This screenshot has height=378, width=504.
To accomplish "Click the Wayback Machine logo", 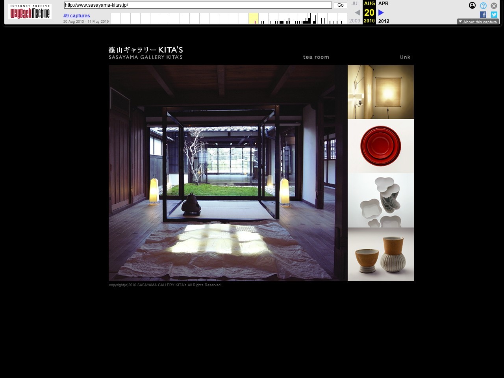I will [x=30, y=12].
